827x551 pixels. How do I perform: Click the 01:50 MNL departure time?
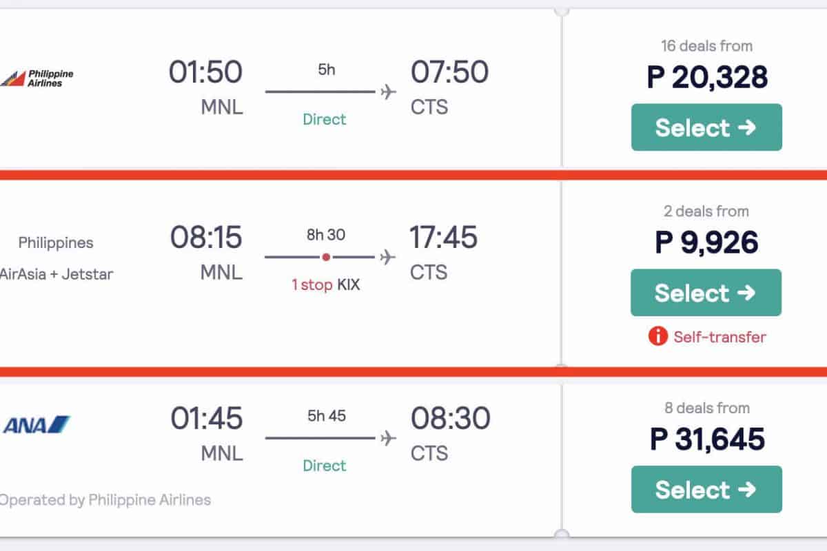206,72
